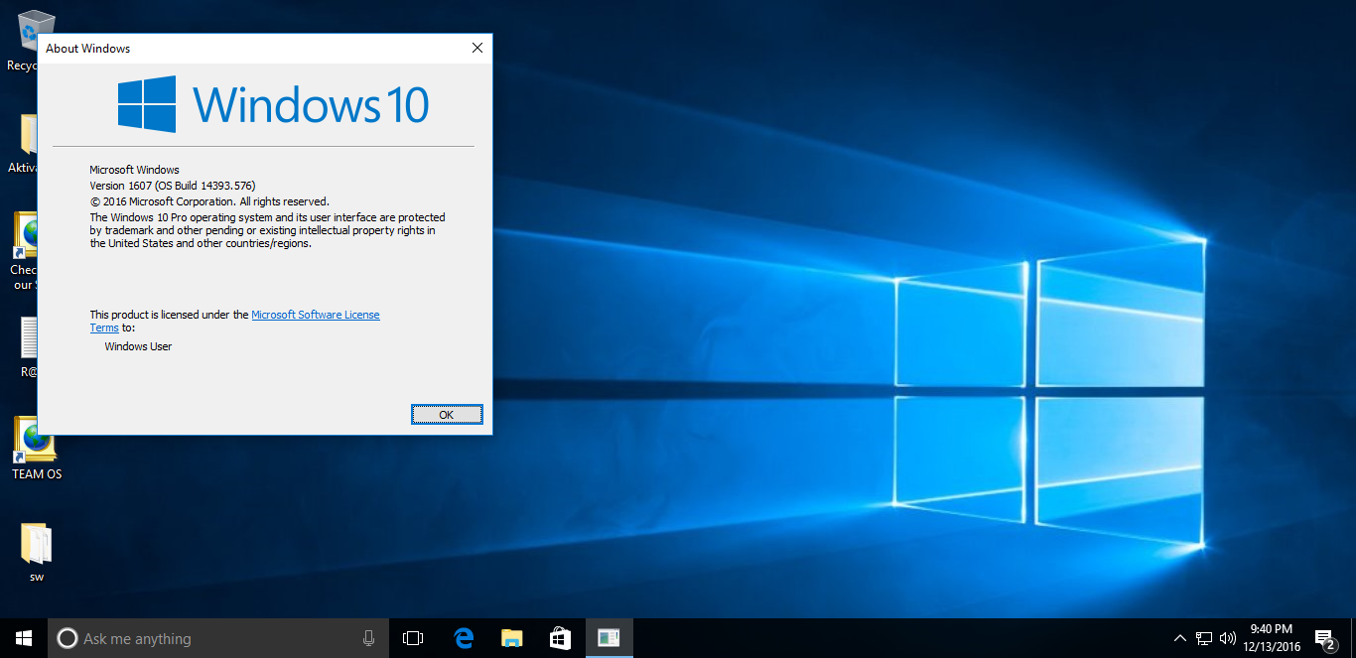Click Show desktop sliver at taskbar edge
The width and height of the screenshot is (1356, 658).
click(x=1353, y=638)
